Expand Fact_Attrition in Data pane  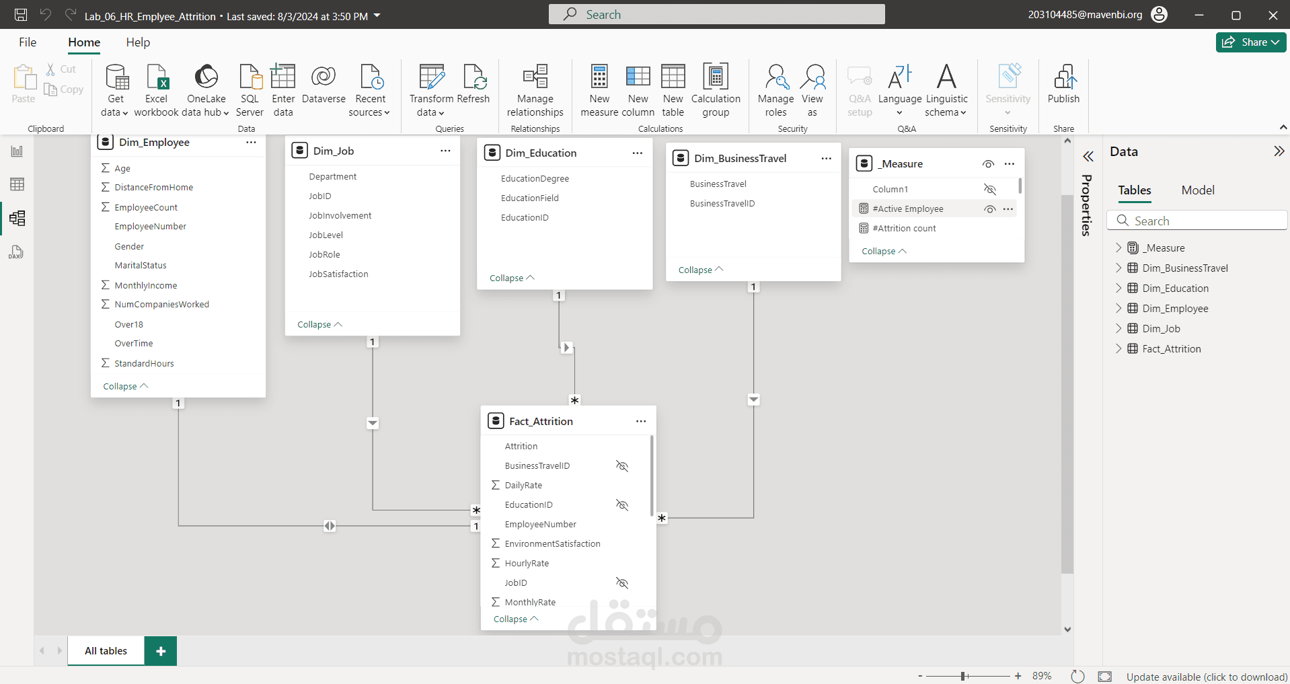(x=1118, y=348)
